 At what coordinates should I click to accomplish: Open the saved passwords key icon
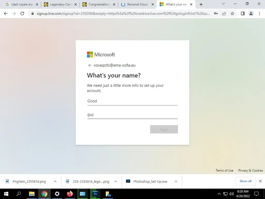coord(216,13)
